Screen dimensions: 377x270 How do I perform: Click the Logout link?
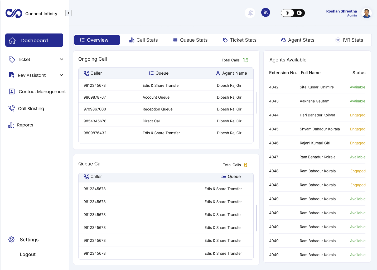[27, 254]
